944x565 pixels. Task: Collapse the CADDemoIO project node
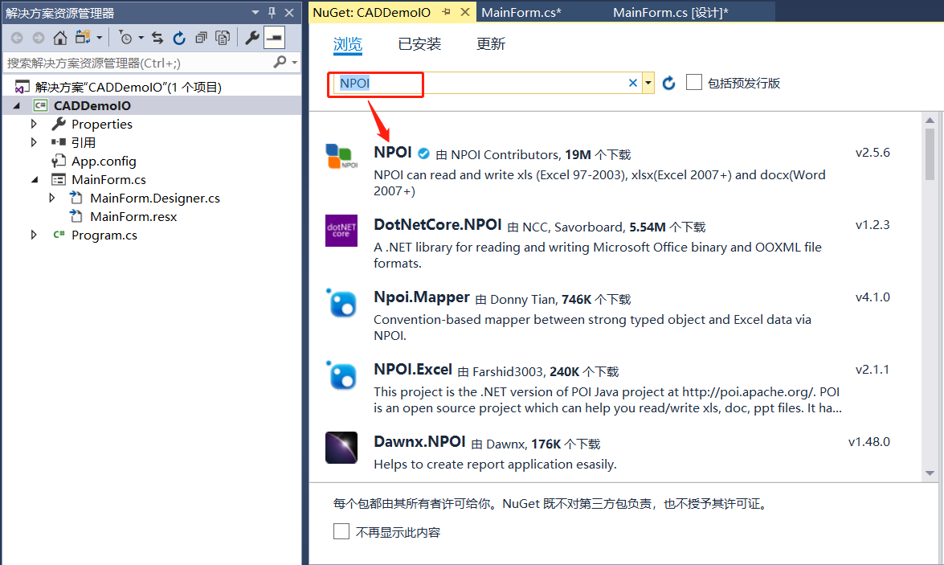[17, 106]
